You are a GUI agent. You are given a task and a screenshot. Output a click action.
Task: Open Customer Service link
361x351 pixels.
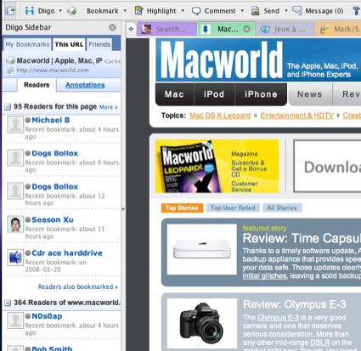245,186
